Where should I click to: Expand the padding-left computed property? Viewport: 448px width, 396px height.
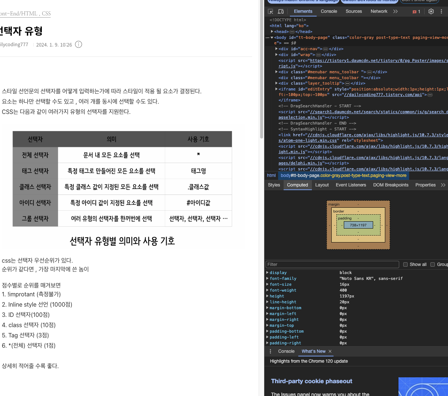click(x=267, y=337)
